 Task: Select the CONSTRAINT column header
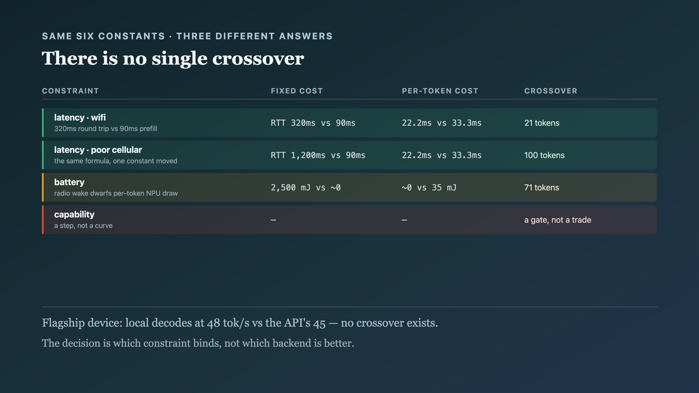tap(70, 91)
